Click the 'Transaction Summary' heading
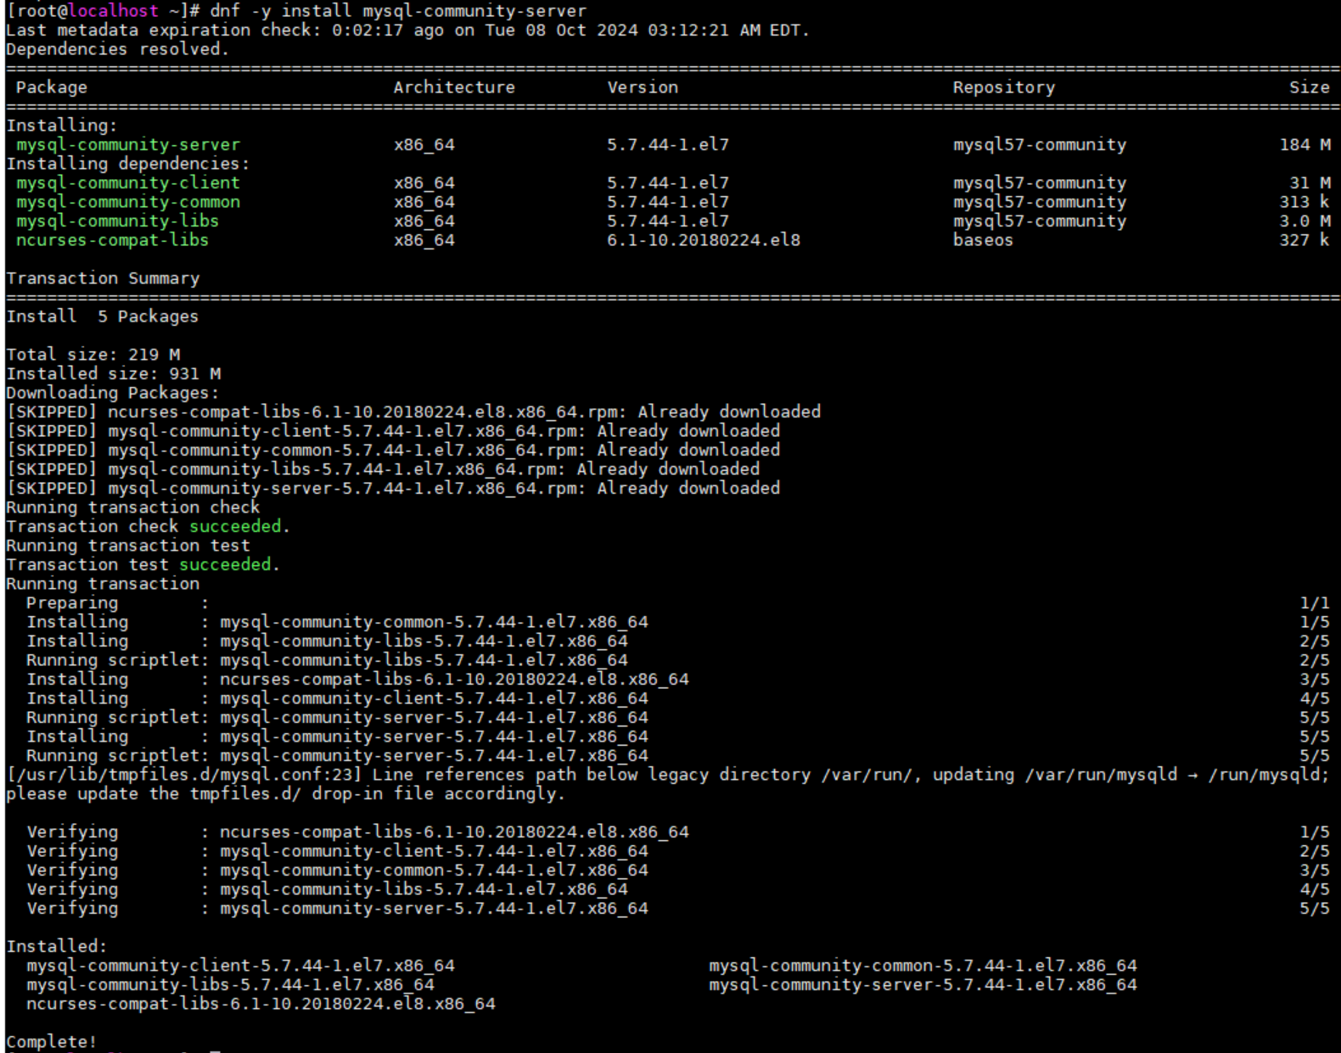 pyautogui.click(x=103, y=278)
